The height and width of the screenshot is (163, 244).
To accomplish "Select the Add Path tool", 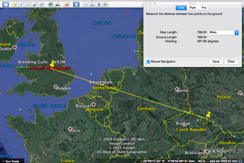I will click(28, 5).
